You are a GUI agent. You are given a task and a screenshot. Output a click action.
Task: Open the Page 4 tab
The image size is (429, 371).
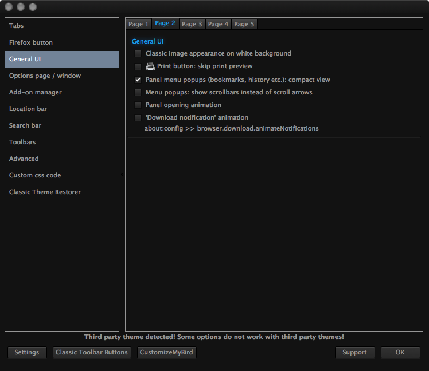coord(218,24)
